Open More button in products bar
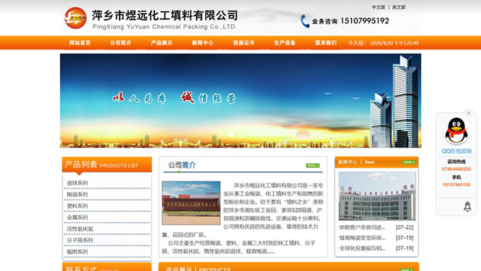The width and height of the screenshot is (481, 271). pyautogui.click(x=407, y=270)
